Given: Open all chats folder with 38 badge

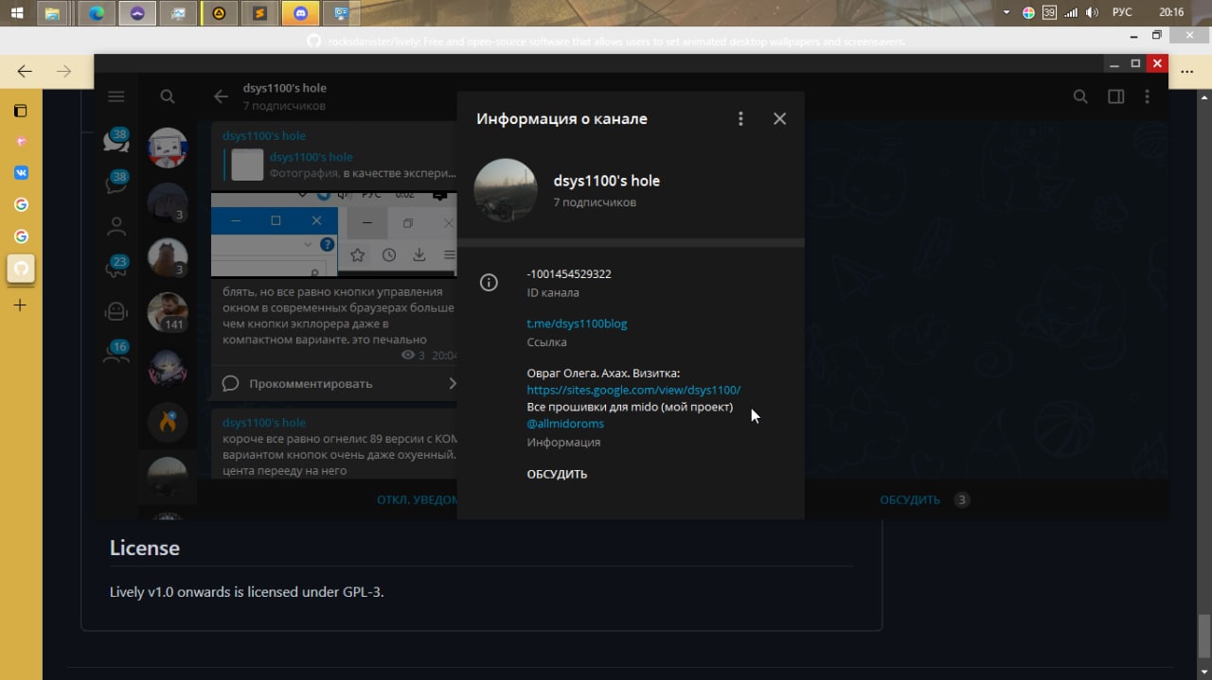Looking at the screenshot, I should [116, 141].
